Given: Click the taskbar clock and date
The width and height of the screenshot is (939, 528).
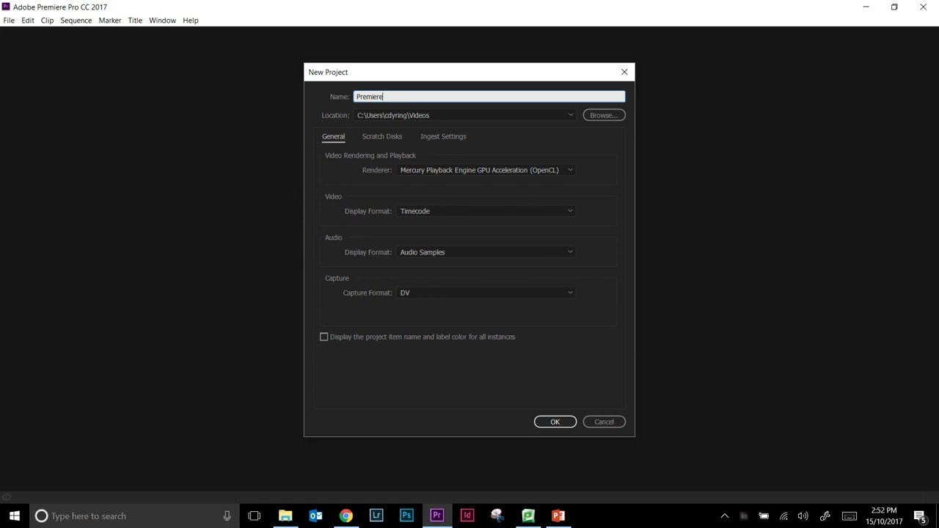Looking at the screenshot, I should 884,516.
